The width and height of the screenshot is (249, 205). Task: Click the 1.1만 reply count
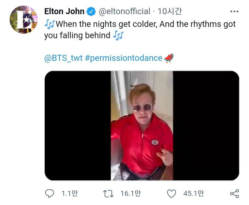coord(70,193)
